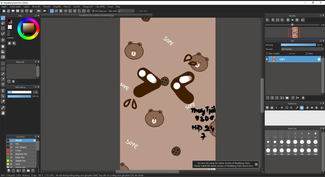The image size is (325, 177).
Task: Enable the grid snap icon
Action: tap(61, 11)
